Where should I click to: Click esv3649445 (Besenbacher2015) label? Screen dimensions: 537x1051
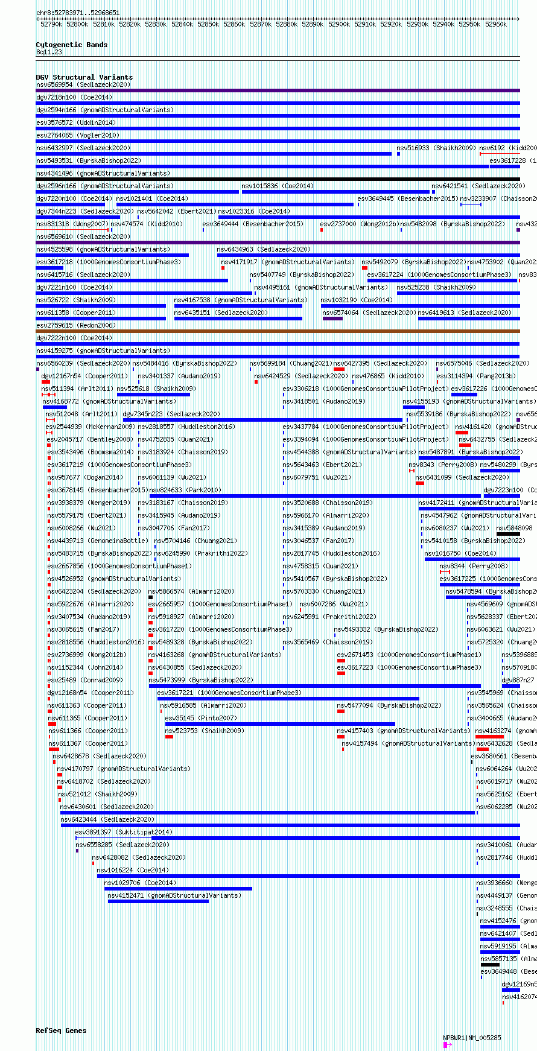click(x=408, y=198)
